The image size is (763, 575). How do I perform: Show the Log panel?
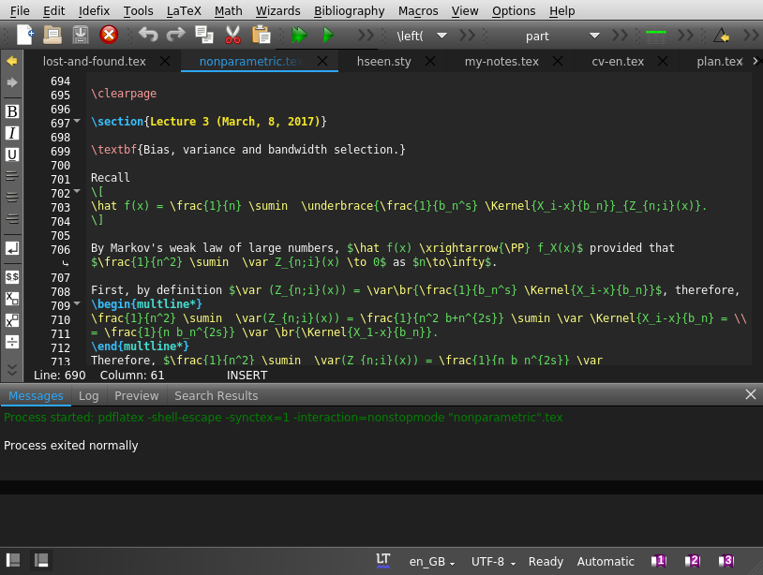pos(88,395)
